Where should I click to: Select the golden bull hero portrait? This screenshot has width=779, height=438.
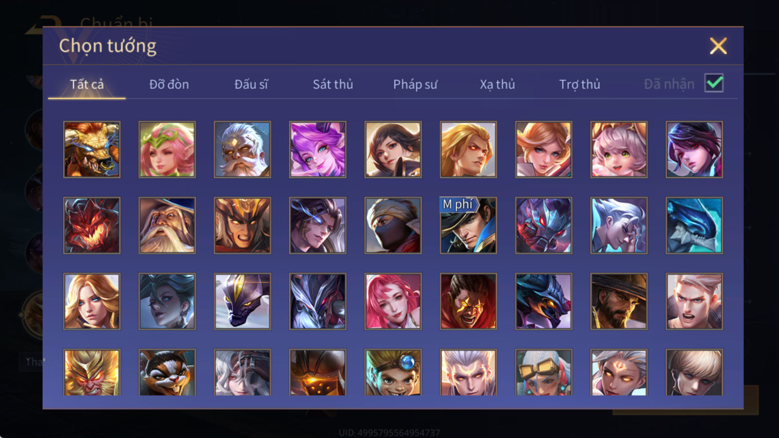tap(92, 149)
